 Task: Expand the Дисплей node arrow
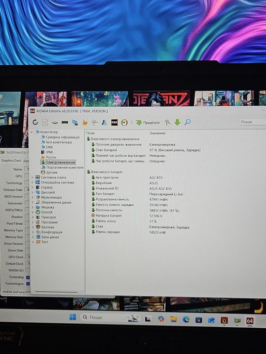(x=32, y=192)
